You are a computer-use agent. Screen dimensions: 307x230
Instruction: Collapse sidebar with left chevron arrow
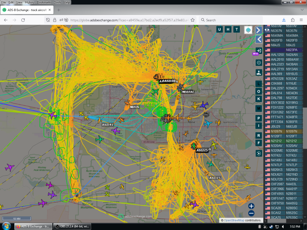point(259,40)
